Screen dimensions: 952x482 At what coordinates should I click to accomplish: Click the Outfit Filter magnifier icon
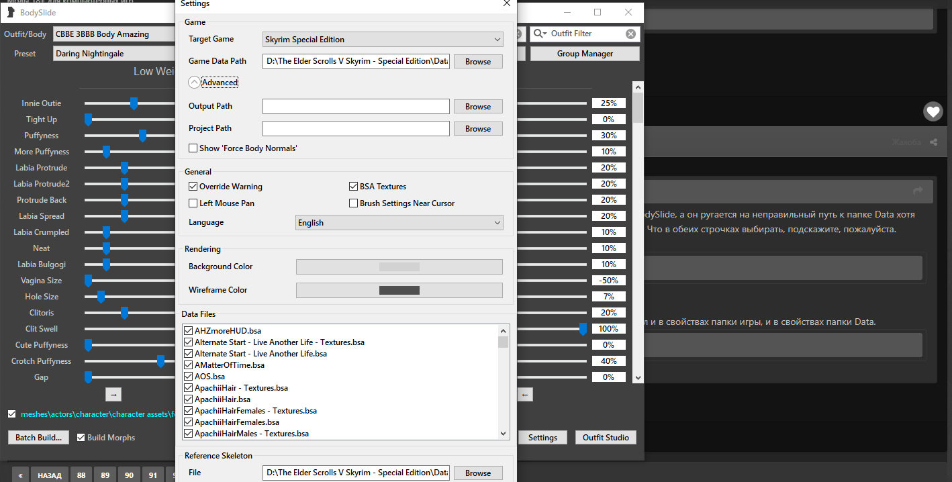(x=540, y=34)
